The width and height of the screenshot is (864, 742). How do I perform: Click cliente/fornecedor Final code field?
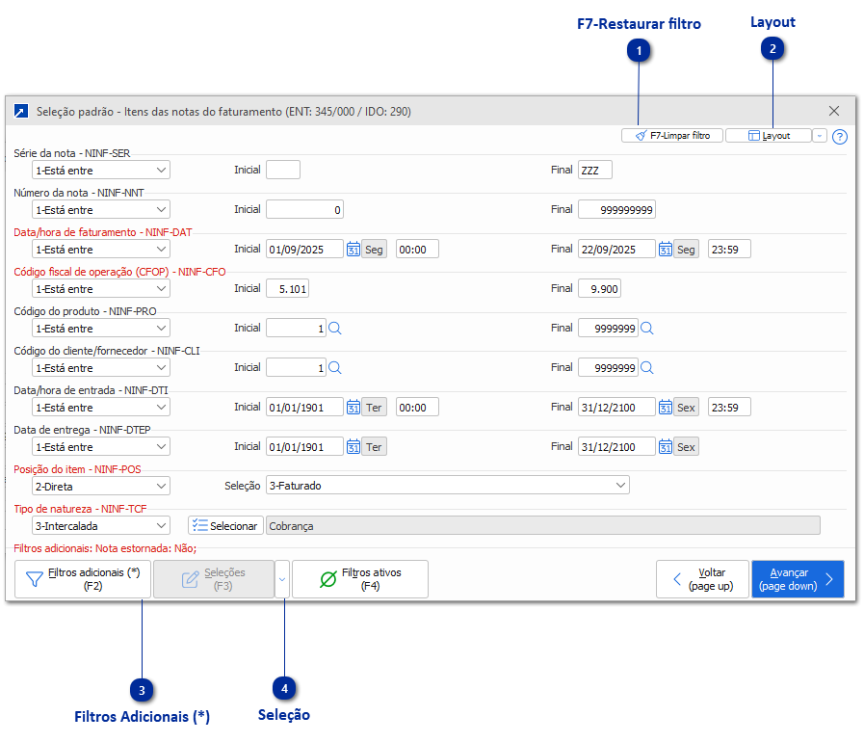click(608, 368)
